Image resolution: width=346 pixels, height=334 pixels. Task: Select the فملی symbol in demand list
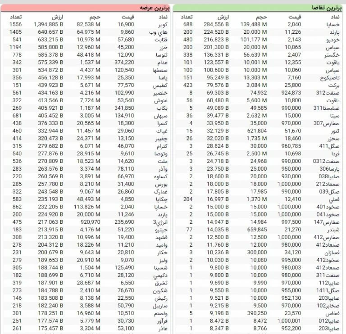(334, 199)
